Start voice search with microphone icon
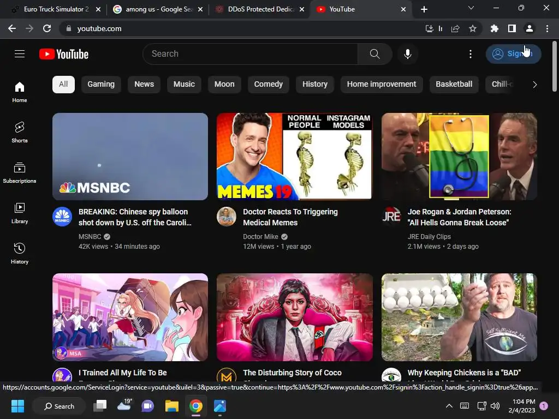 pos(407,54)
